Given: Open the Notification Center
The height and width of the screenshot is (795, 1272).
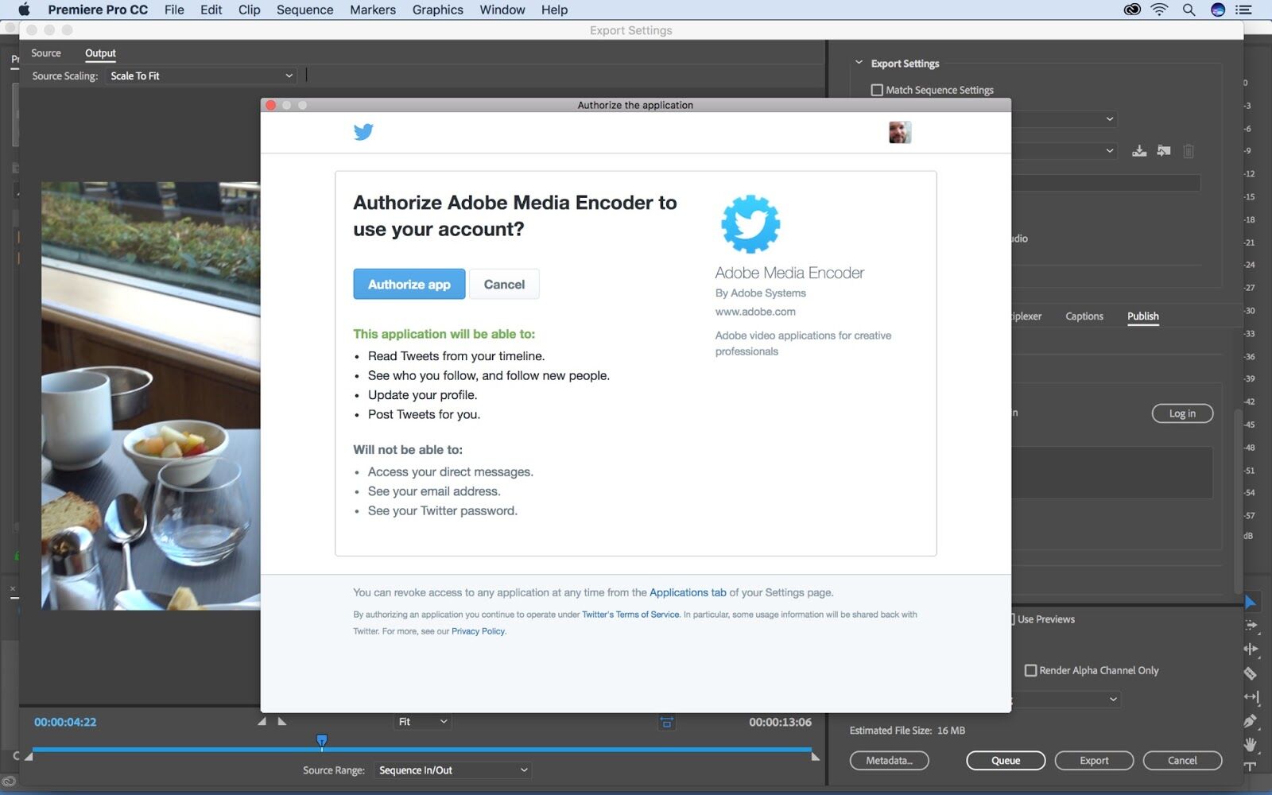Looking at the screenshot, I should pos(1244,10).
